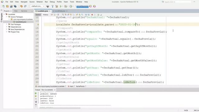Open the Refactor menu
Image resolution: width=199 pixels, height=112 pixels.
pos(39,2)
